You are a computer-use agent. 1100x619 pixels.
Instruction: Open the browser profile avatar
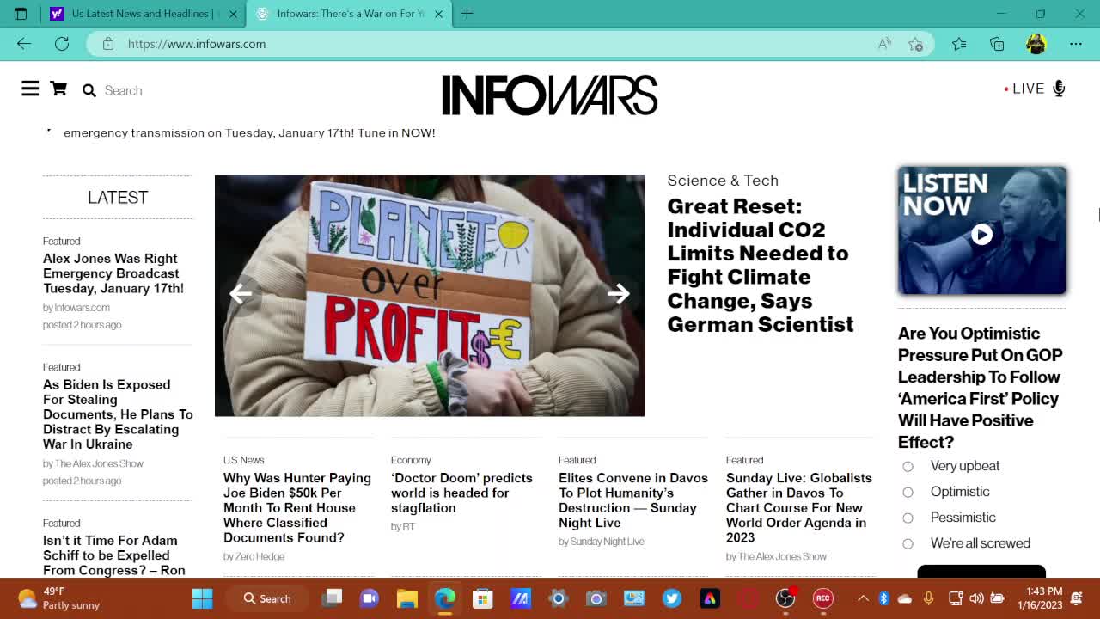(1036, 44)
